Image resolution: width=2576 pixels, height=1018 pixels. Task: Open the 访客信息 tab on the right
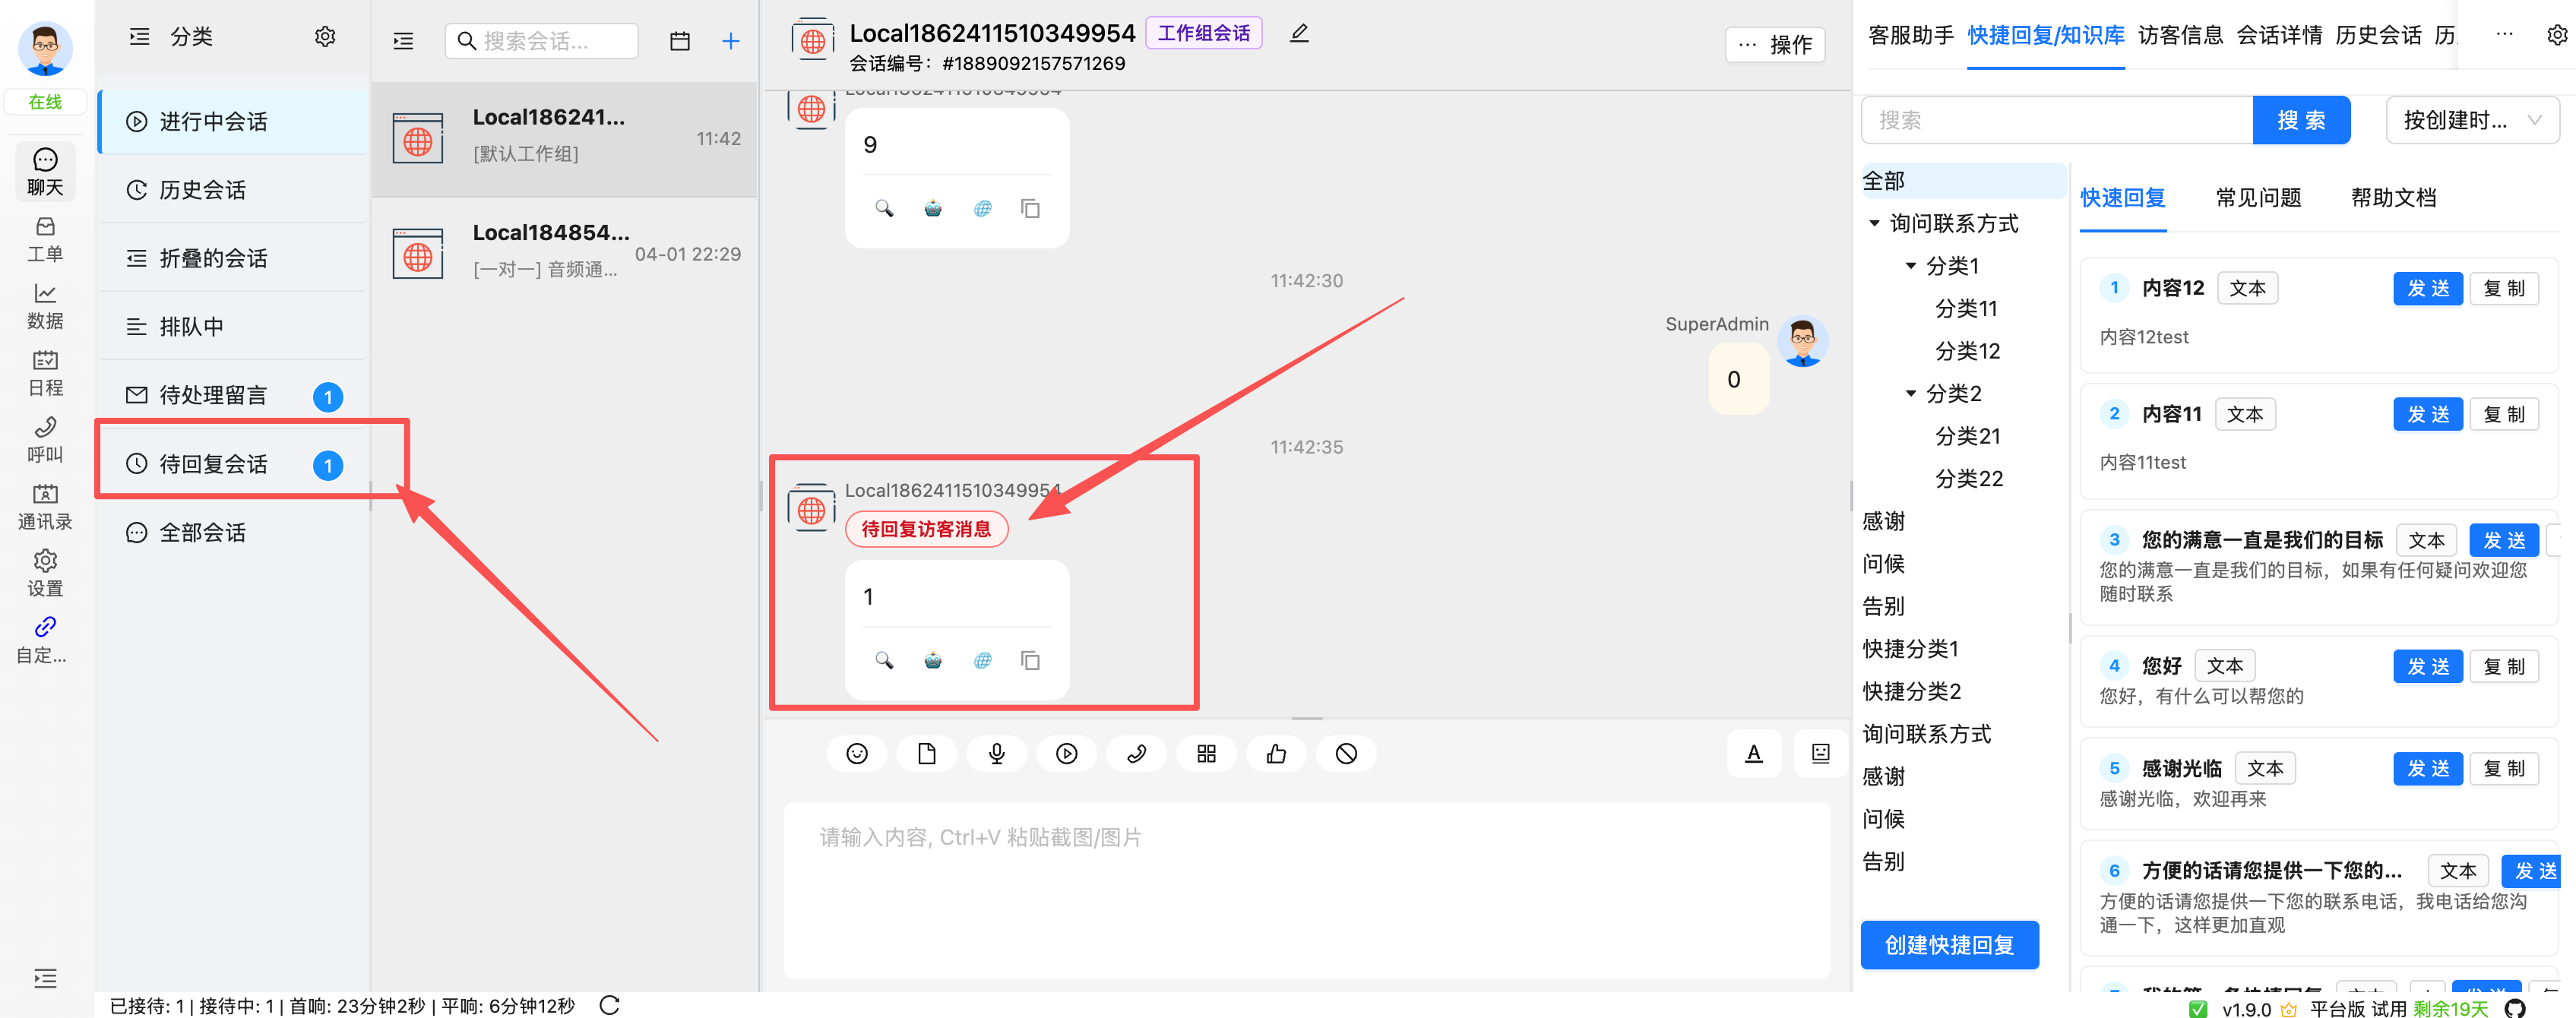pyautogui.click(x=2180, y=33)
